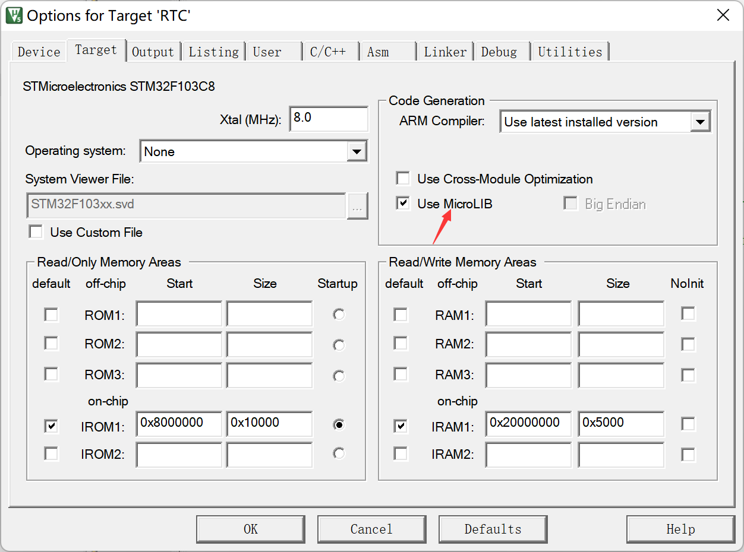The height and width of the screenshot is (552, 744).
Task: Go to the Linker tab
Action: pos(445,52)
